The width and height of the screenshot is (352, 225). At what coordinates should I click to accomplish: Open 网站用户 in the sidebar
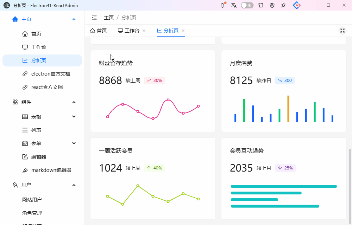tap(42, 199)
